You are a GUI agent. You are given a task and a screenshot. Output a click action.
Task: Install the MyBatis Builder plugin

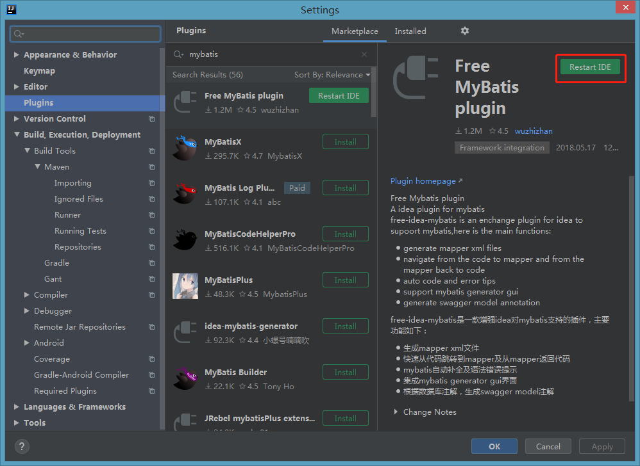345,372
